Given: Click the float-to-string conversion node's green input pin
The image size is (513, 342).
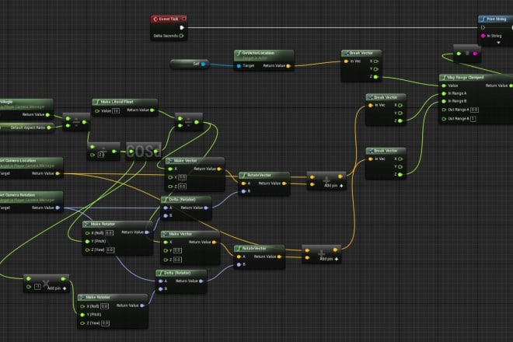Looking at the screenshot, I should coord(459,54).
